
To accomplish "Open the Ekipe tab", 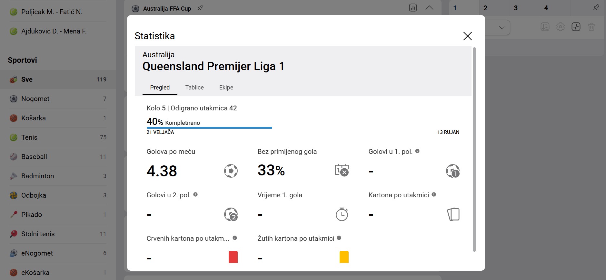I will coord(226,88).
